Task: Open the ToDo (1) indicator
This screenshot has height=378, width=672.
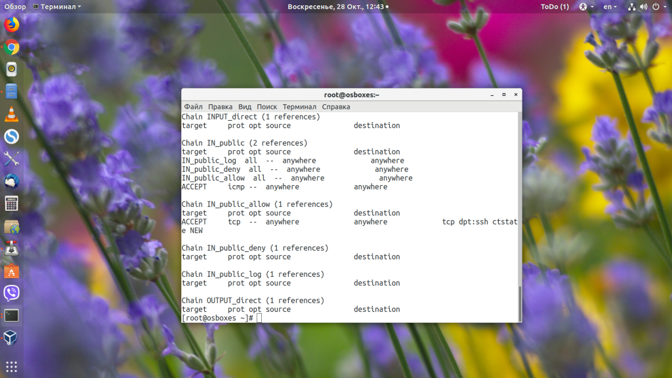Action: [555, 7]
